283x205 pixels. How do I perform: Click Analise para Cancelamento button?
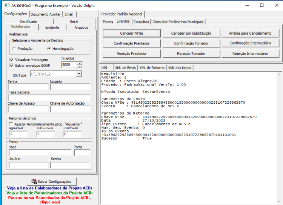coord(250,34)
